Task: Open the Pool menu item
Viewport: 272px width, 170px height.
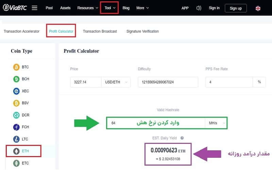Action: pos(49,8)
